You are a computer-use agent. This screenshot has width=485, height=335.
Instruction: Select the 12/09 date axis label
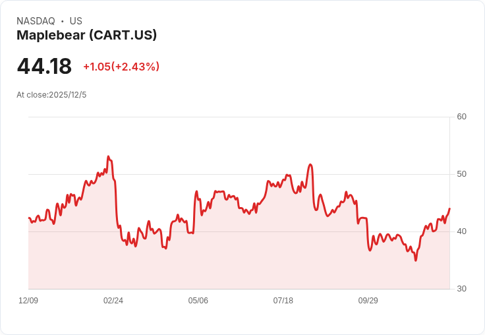pos(28,301)
